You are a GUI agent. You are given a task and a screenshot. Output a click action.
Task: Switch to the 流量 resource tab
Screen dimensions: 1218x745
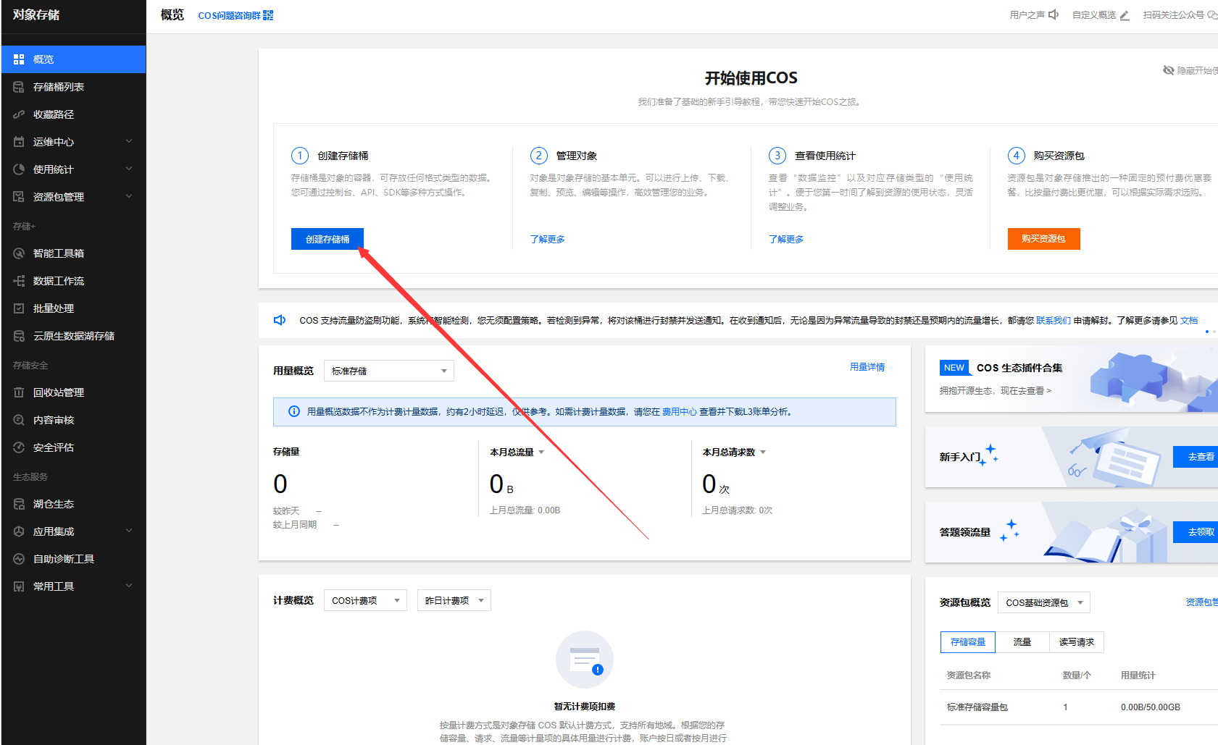tap(1022, 642)
